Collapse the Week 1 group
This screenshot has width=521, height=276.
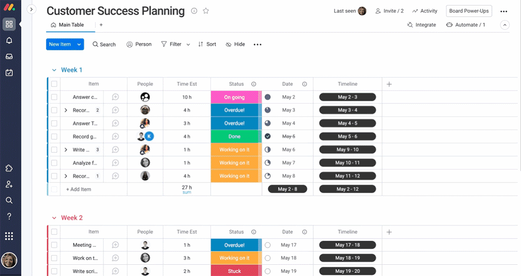(x=54, y=70)
